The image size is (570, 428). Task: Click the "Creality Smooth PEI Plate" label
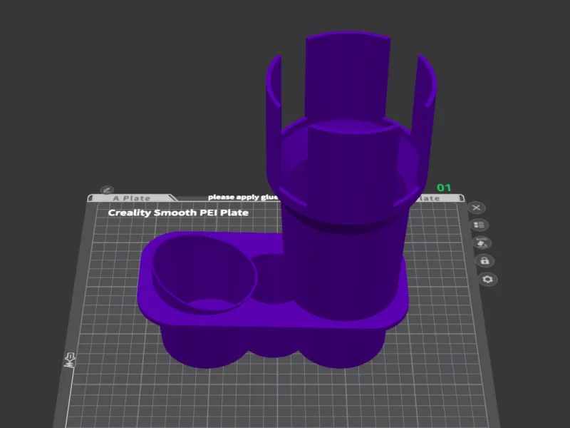click(x=178, y=213)
